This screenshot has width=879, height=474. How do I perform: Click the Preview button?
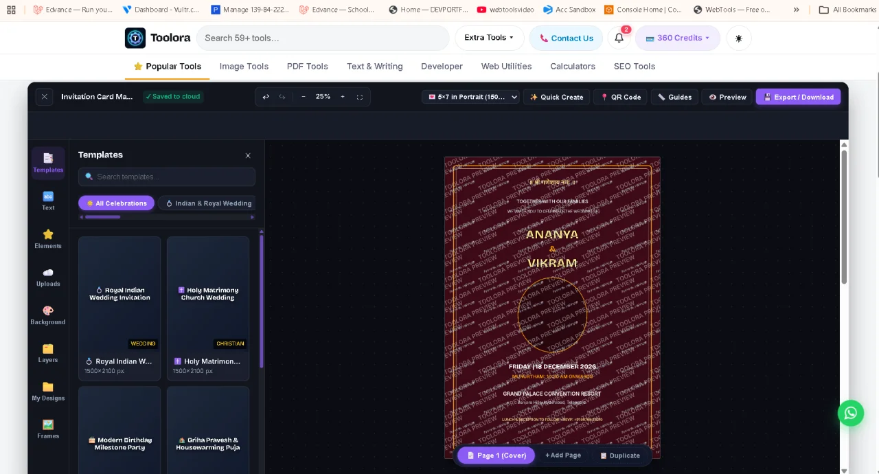click(727, 97)
